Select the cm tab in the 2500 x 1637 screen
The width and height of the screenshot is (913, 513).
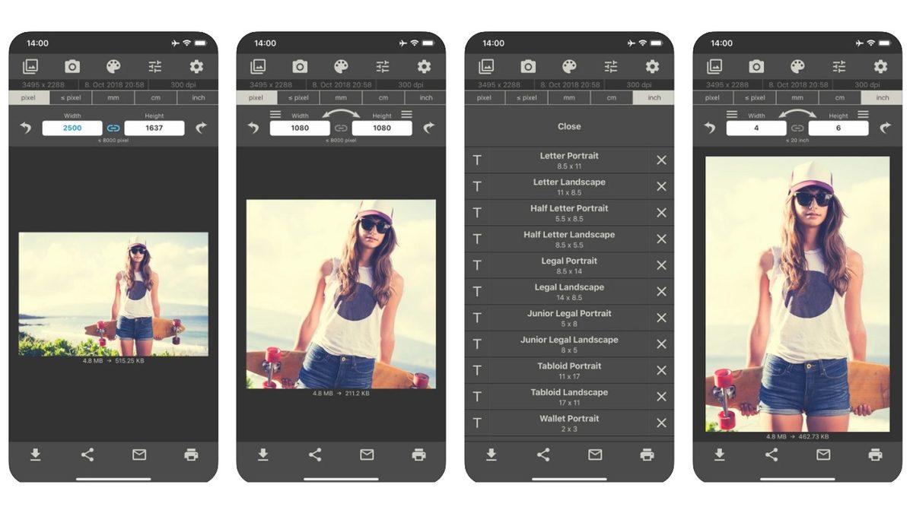tap(155, 97)
